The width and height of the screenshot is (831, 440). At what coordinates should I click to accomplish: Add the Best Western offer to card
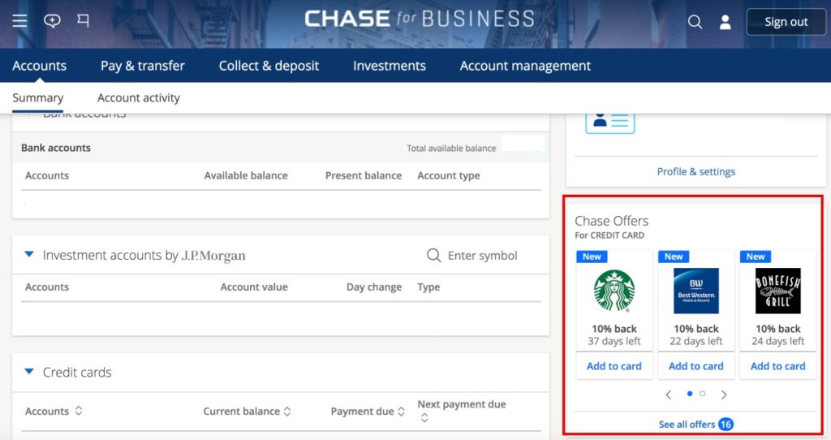pyautogui.click(x=695, y=366)
